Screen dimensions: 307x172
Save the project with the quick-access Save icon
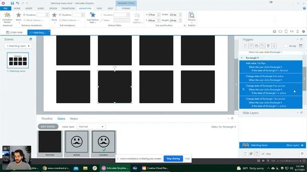[12, 3]
